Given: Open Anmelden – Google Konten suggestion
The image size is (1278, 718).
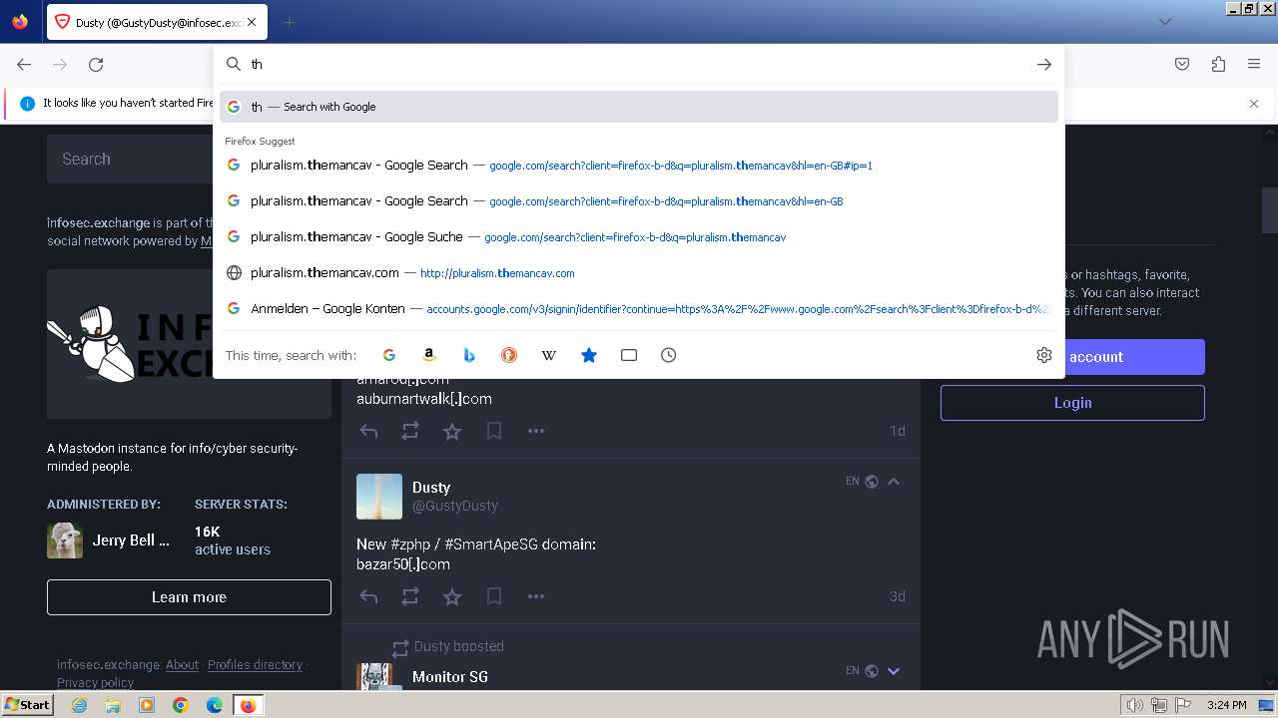Looking at the screenshot, I should (x=639, y=309).
